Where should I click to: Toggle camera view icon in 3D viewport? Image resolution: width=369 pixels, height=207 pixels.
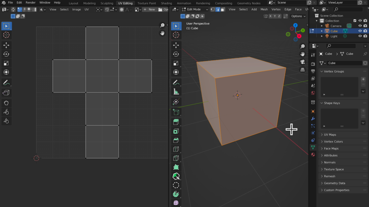303,62
